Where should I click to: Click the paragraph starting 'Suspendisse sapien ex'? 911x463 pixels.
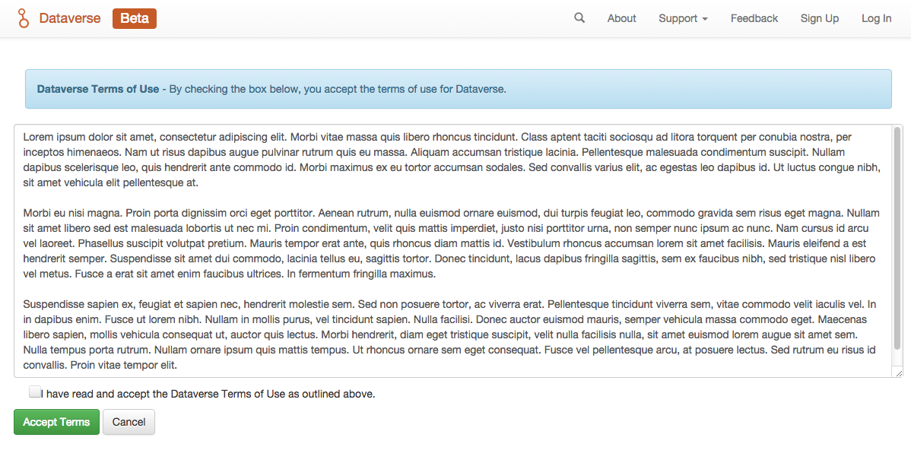coord(449,335)
